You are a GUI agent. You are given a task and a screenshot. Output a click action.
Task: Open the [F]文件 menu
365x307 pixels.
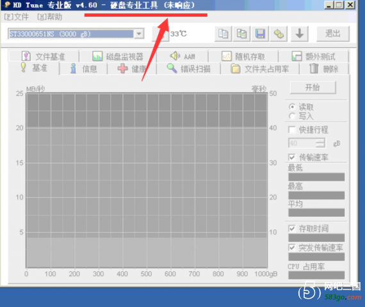pos(16,17)
